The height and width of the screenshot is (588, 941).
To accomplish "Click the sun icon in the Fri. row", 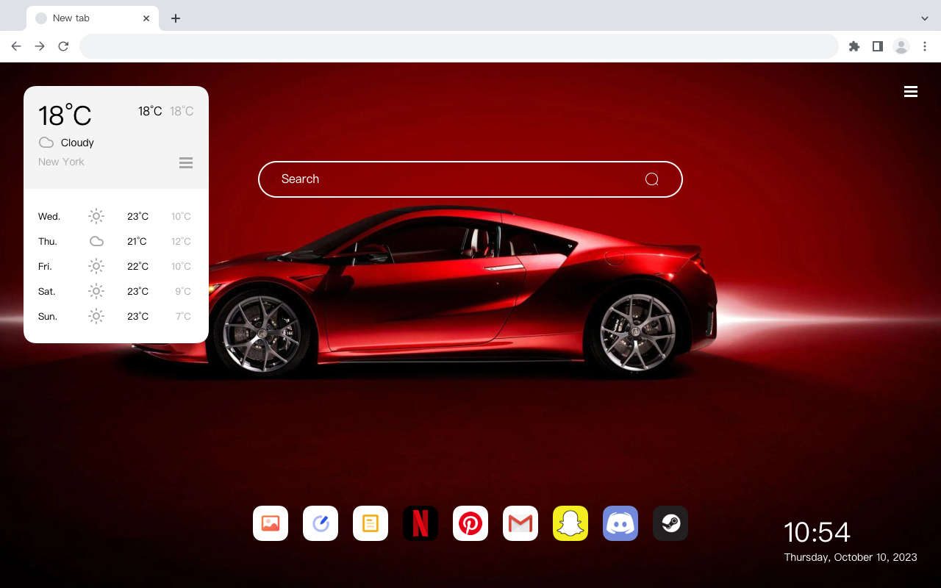I will [96, 266].
